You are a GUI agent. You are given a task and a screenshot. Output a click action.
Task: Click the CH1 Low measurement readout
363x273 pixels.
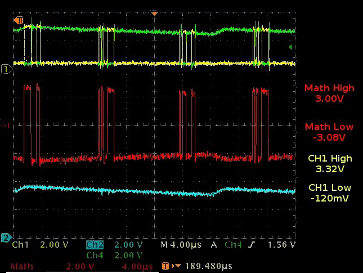coord(329,193)
